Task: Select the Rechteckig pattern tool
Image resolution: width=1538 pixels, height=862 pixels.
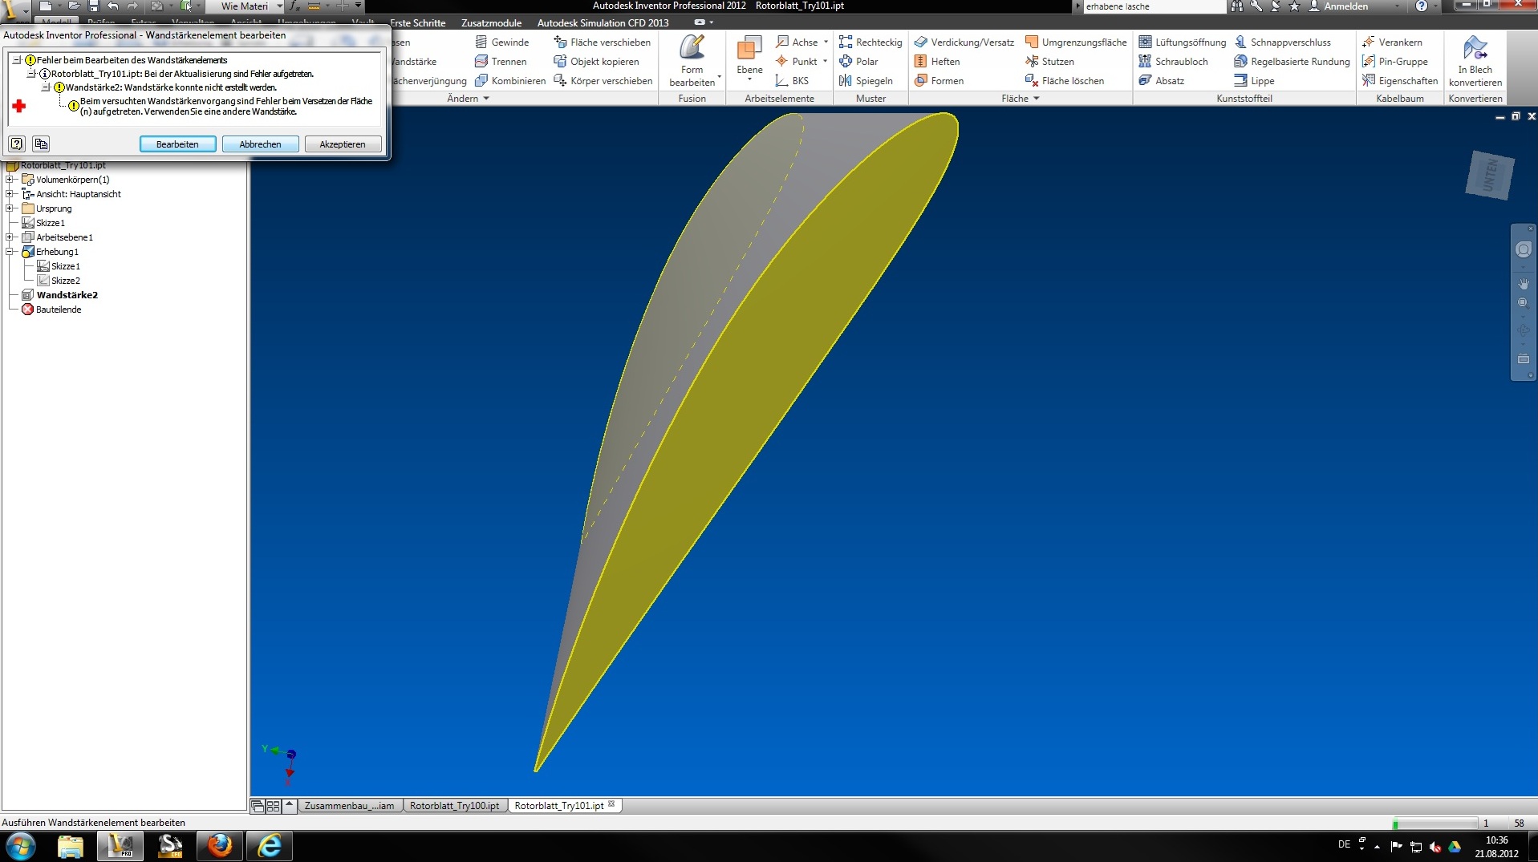Action: pos(870,42)
